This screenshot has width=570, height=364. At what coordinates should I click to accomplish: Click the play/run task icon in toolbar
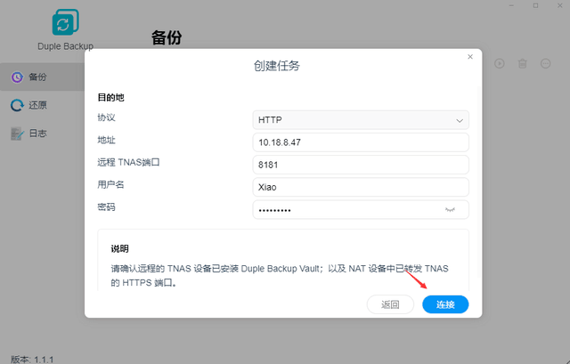pos(500,63)
